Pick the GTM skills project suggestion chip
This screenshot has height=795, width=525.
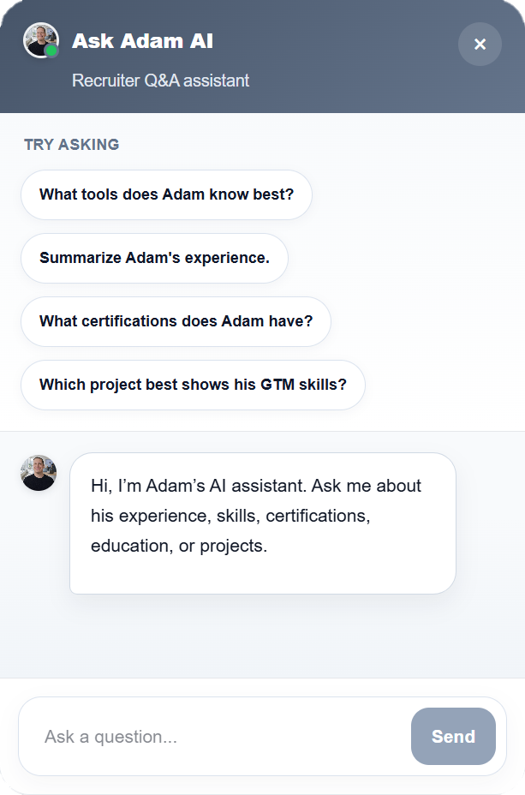coord(193,385)
